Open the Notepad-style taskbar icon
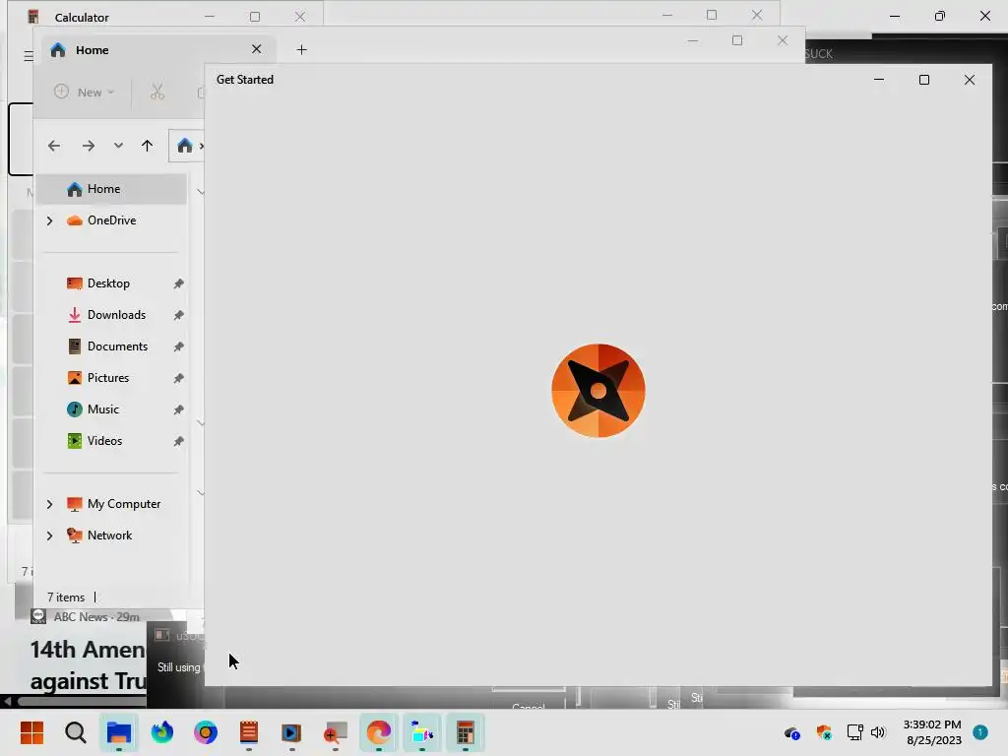Viewport: 1008px width, 756px height. (249, 732)
